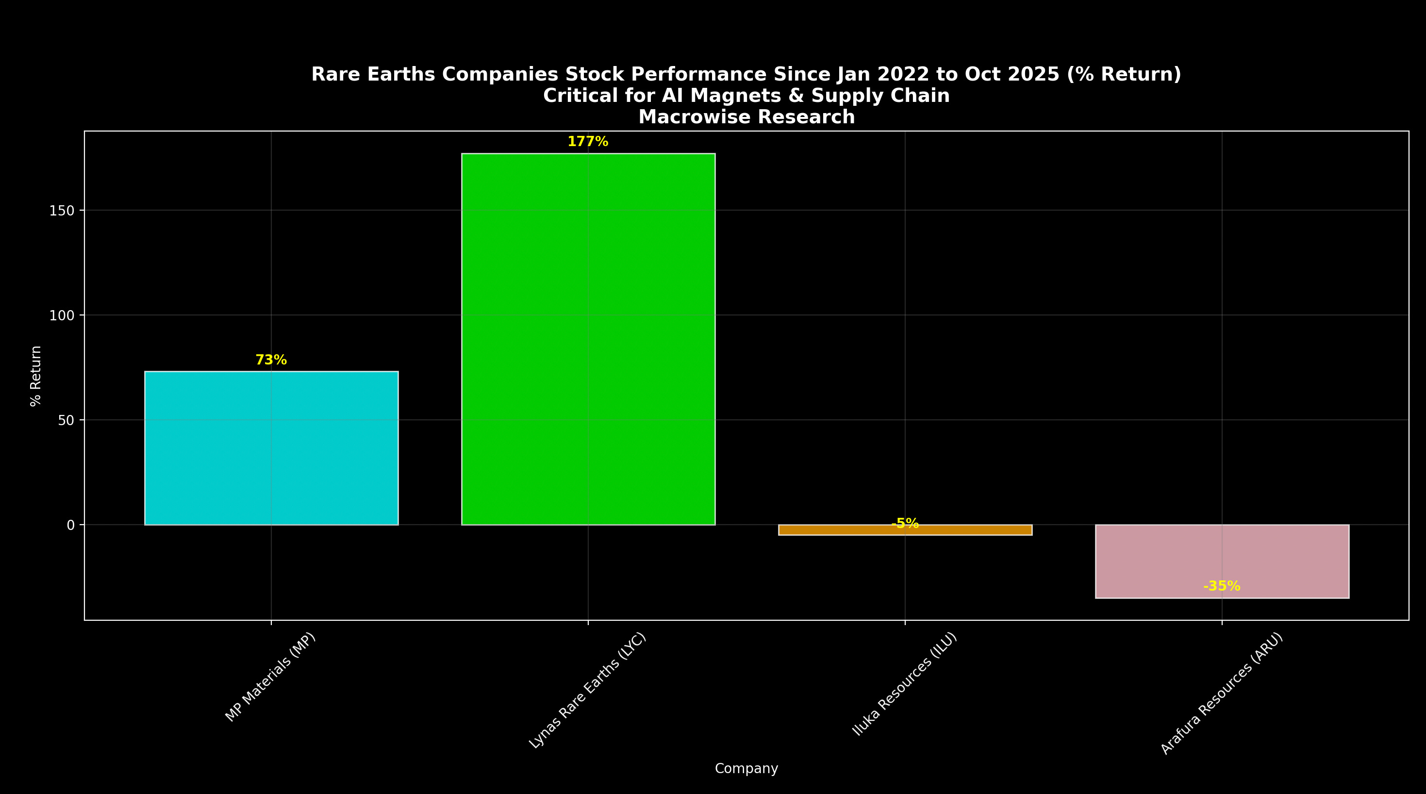Select the 73% value label

tap(271, 361)
